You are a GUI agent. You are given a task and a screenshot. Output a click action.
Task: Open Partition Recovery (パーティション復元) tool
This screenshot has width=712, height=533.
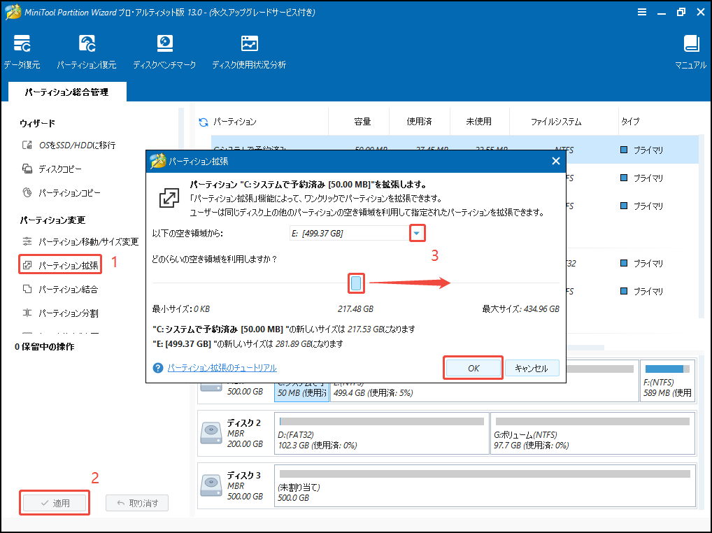[x=86, y=52]
